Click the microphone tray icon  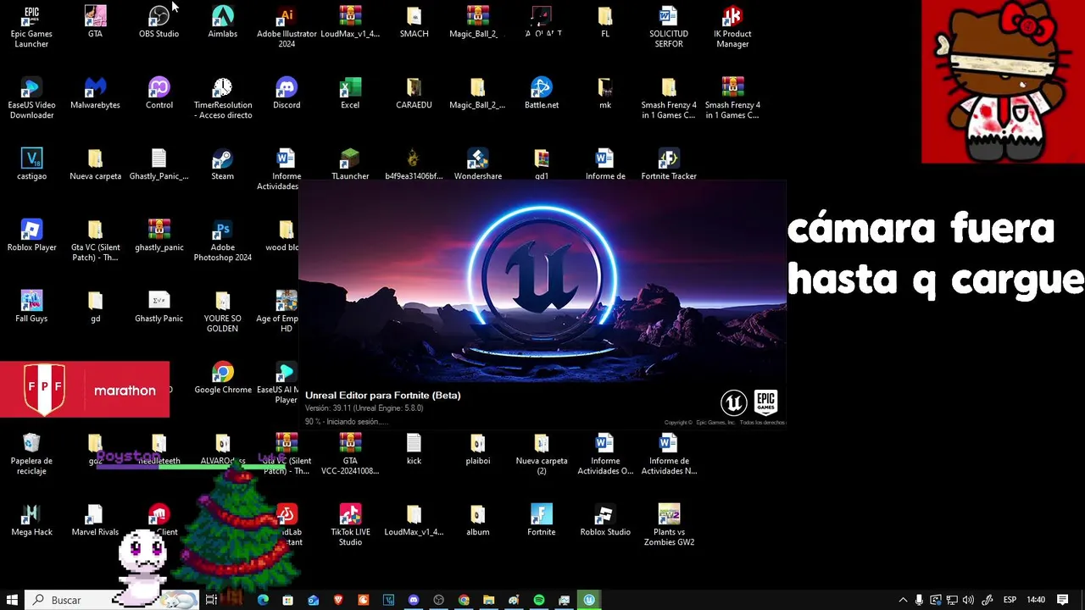(x=919, y=600)
